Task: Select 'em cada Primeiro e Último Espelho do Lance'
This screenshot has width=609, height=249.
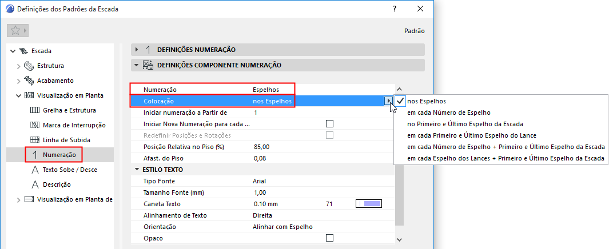Action: click(x=472, y=135)
